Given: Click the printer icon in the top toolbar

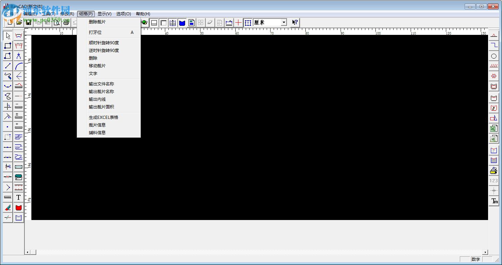Looking at the screenshot, I should pyautogui.click(x=66, y=22).
